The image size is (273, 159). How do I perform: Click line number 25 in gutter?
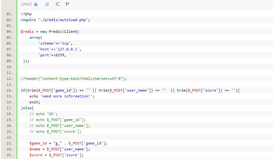point(9,155)
